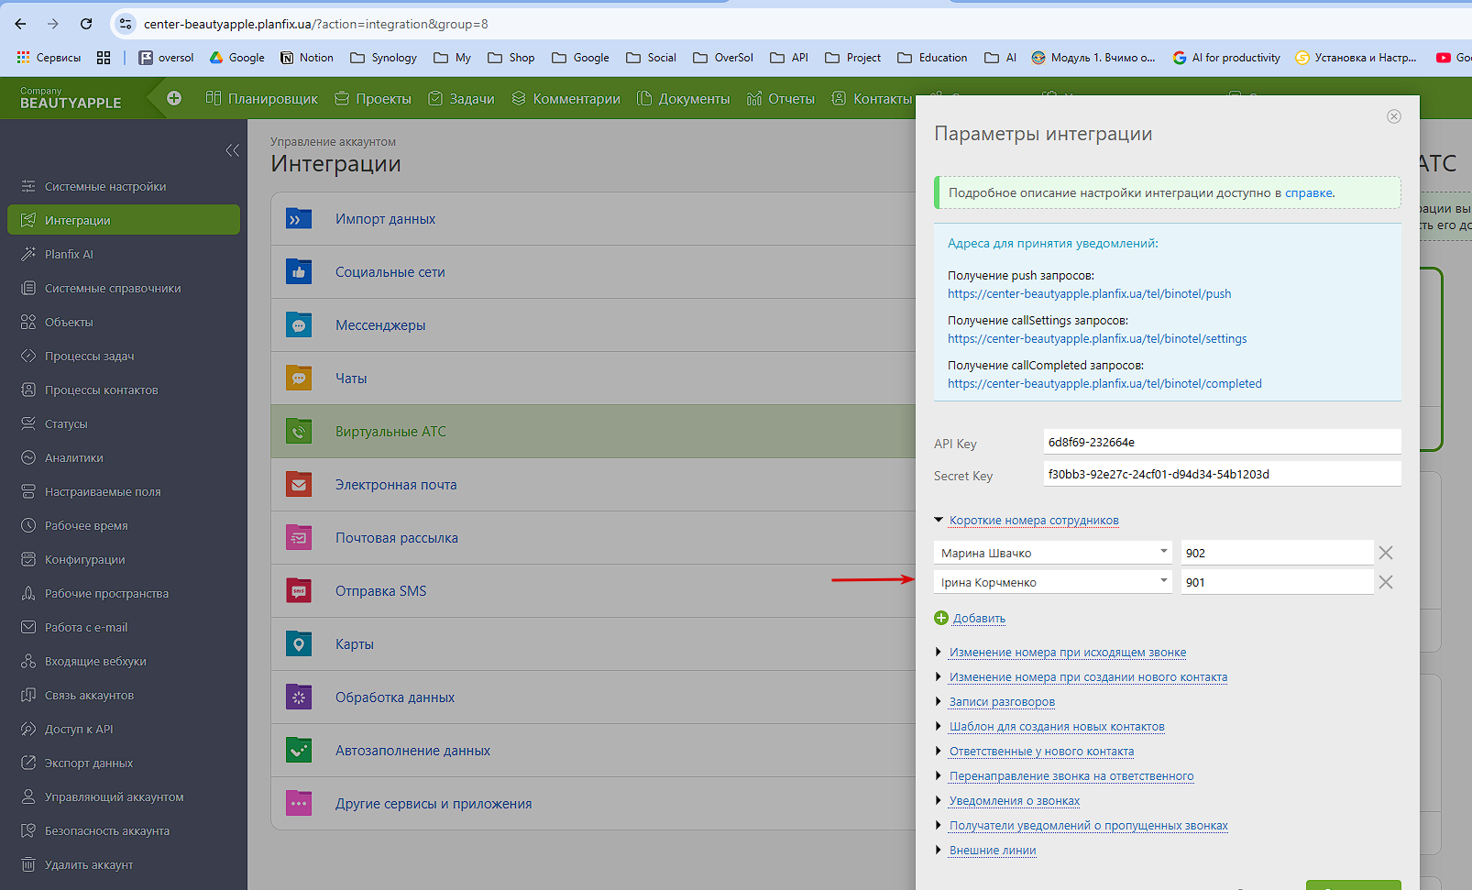Image resolution: width=1472 pixels, height=890 pixels.
Task: Click the Social networks thumbs-up icon
Action: (299, 272)
